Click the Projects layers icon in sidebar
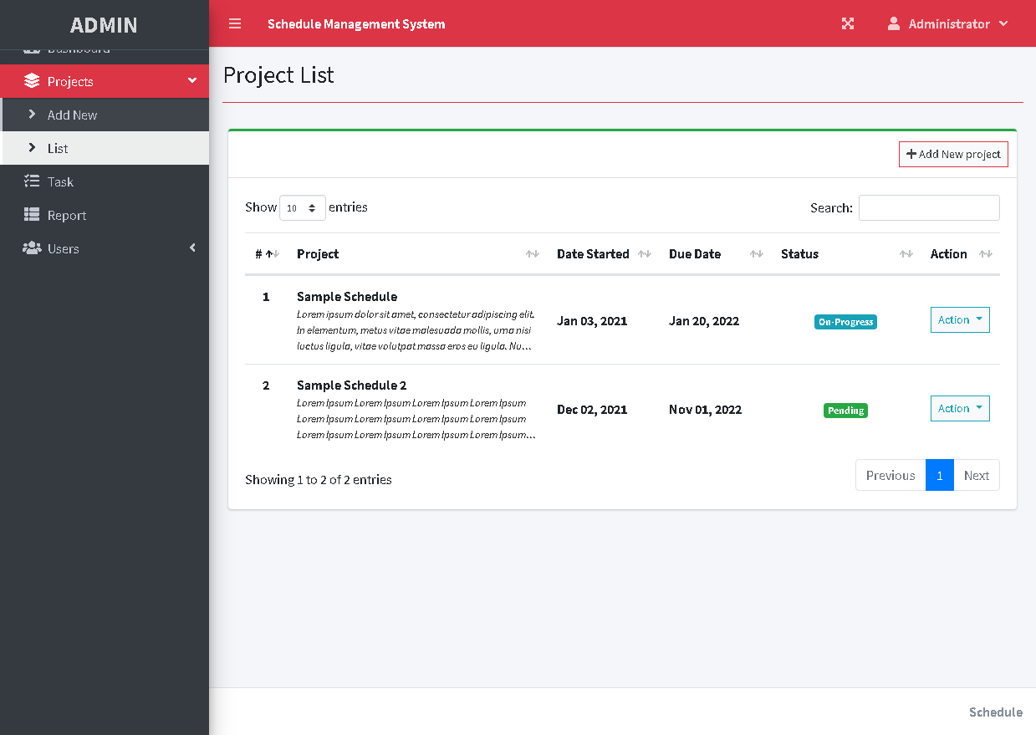1036x735 pixels. tap(32, 81)
